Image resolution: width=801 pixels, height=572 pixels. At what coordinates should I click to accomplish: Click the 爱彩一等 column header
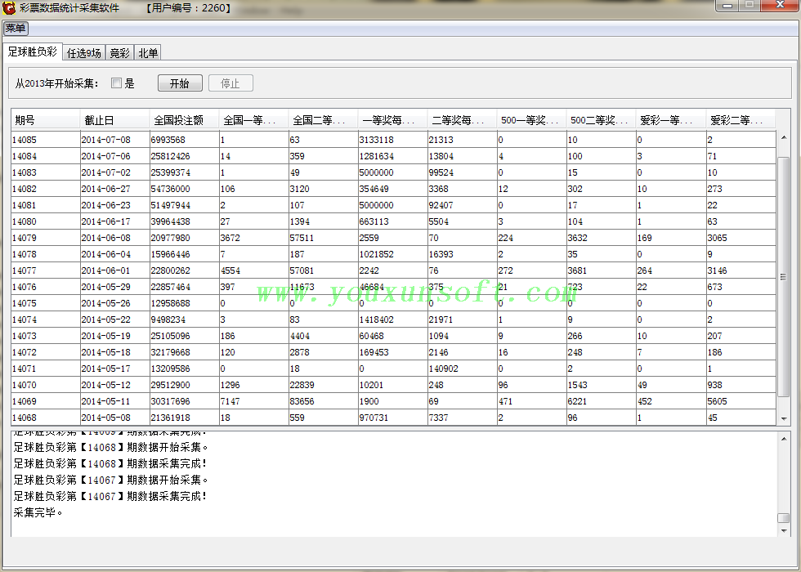point(671,120)
